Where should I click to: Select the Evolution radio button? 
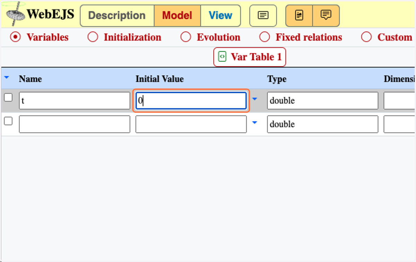point(186,37)
